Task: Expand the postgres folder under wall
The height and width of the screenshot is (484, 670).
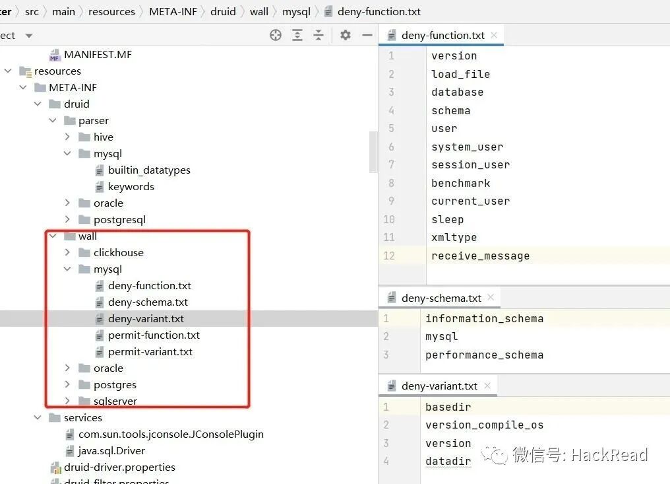Action: 67,384
